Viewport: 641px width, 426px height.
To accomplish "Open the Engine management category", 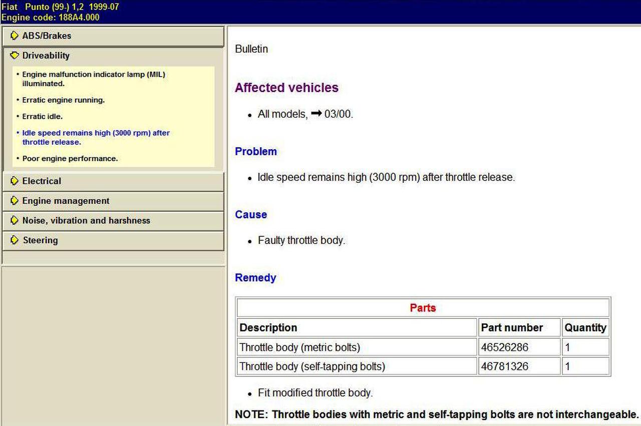I will pyautogui.click(x=113, y=201).
